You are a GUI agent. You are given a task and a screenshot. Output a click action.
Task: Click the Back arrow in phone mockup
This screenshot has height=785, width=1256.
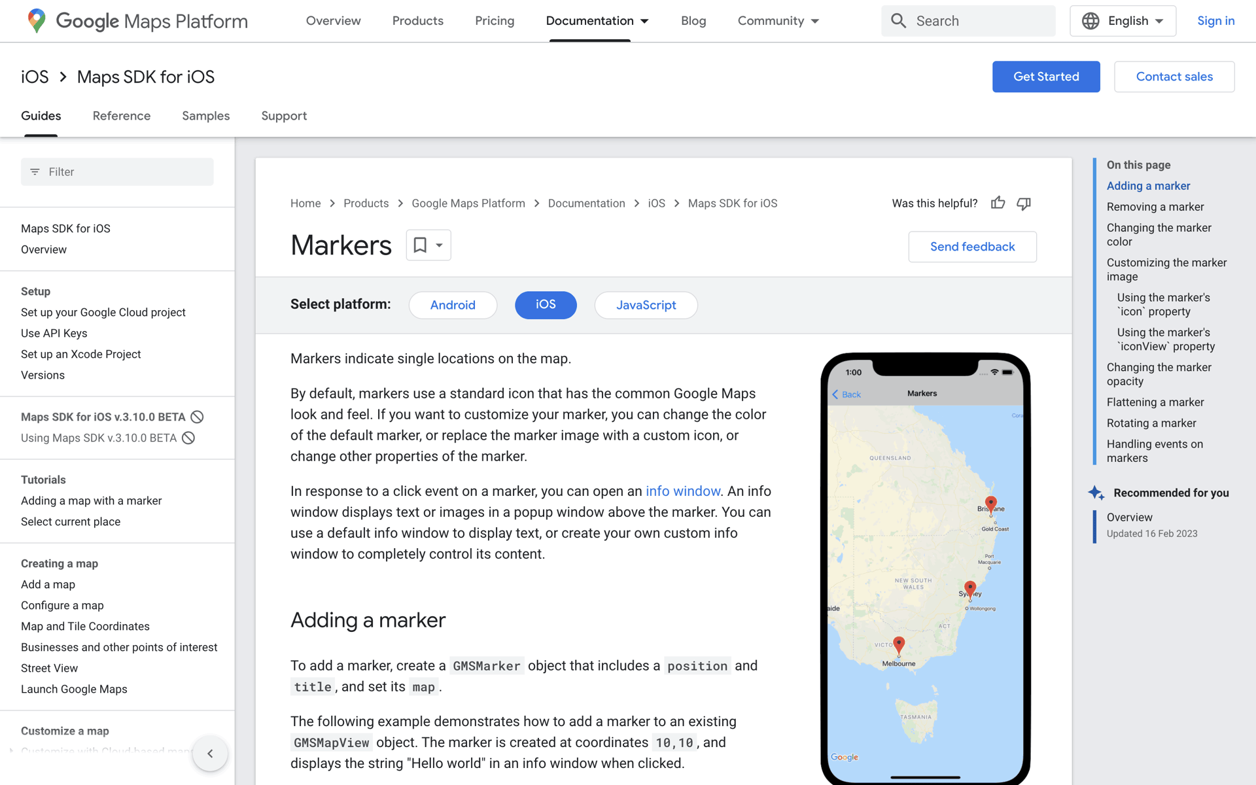pos(835,394)
